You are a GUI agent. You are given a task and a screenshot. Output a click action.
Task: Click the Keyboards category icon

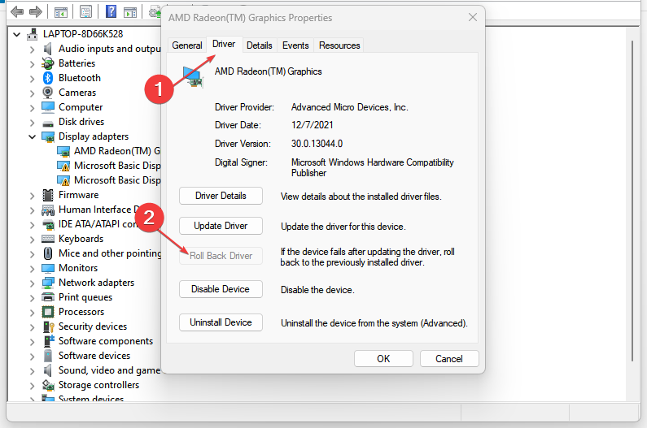(48, 239)
